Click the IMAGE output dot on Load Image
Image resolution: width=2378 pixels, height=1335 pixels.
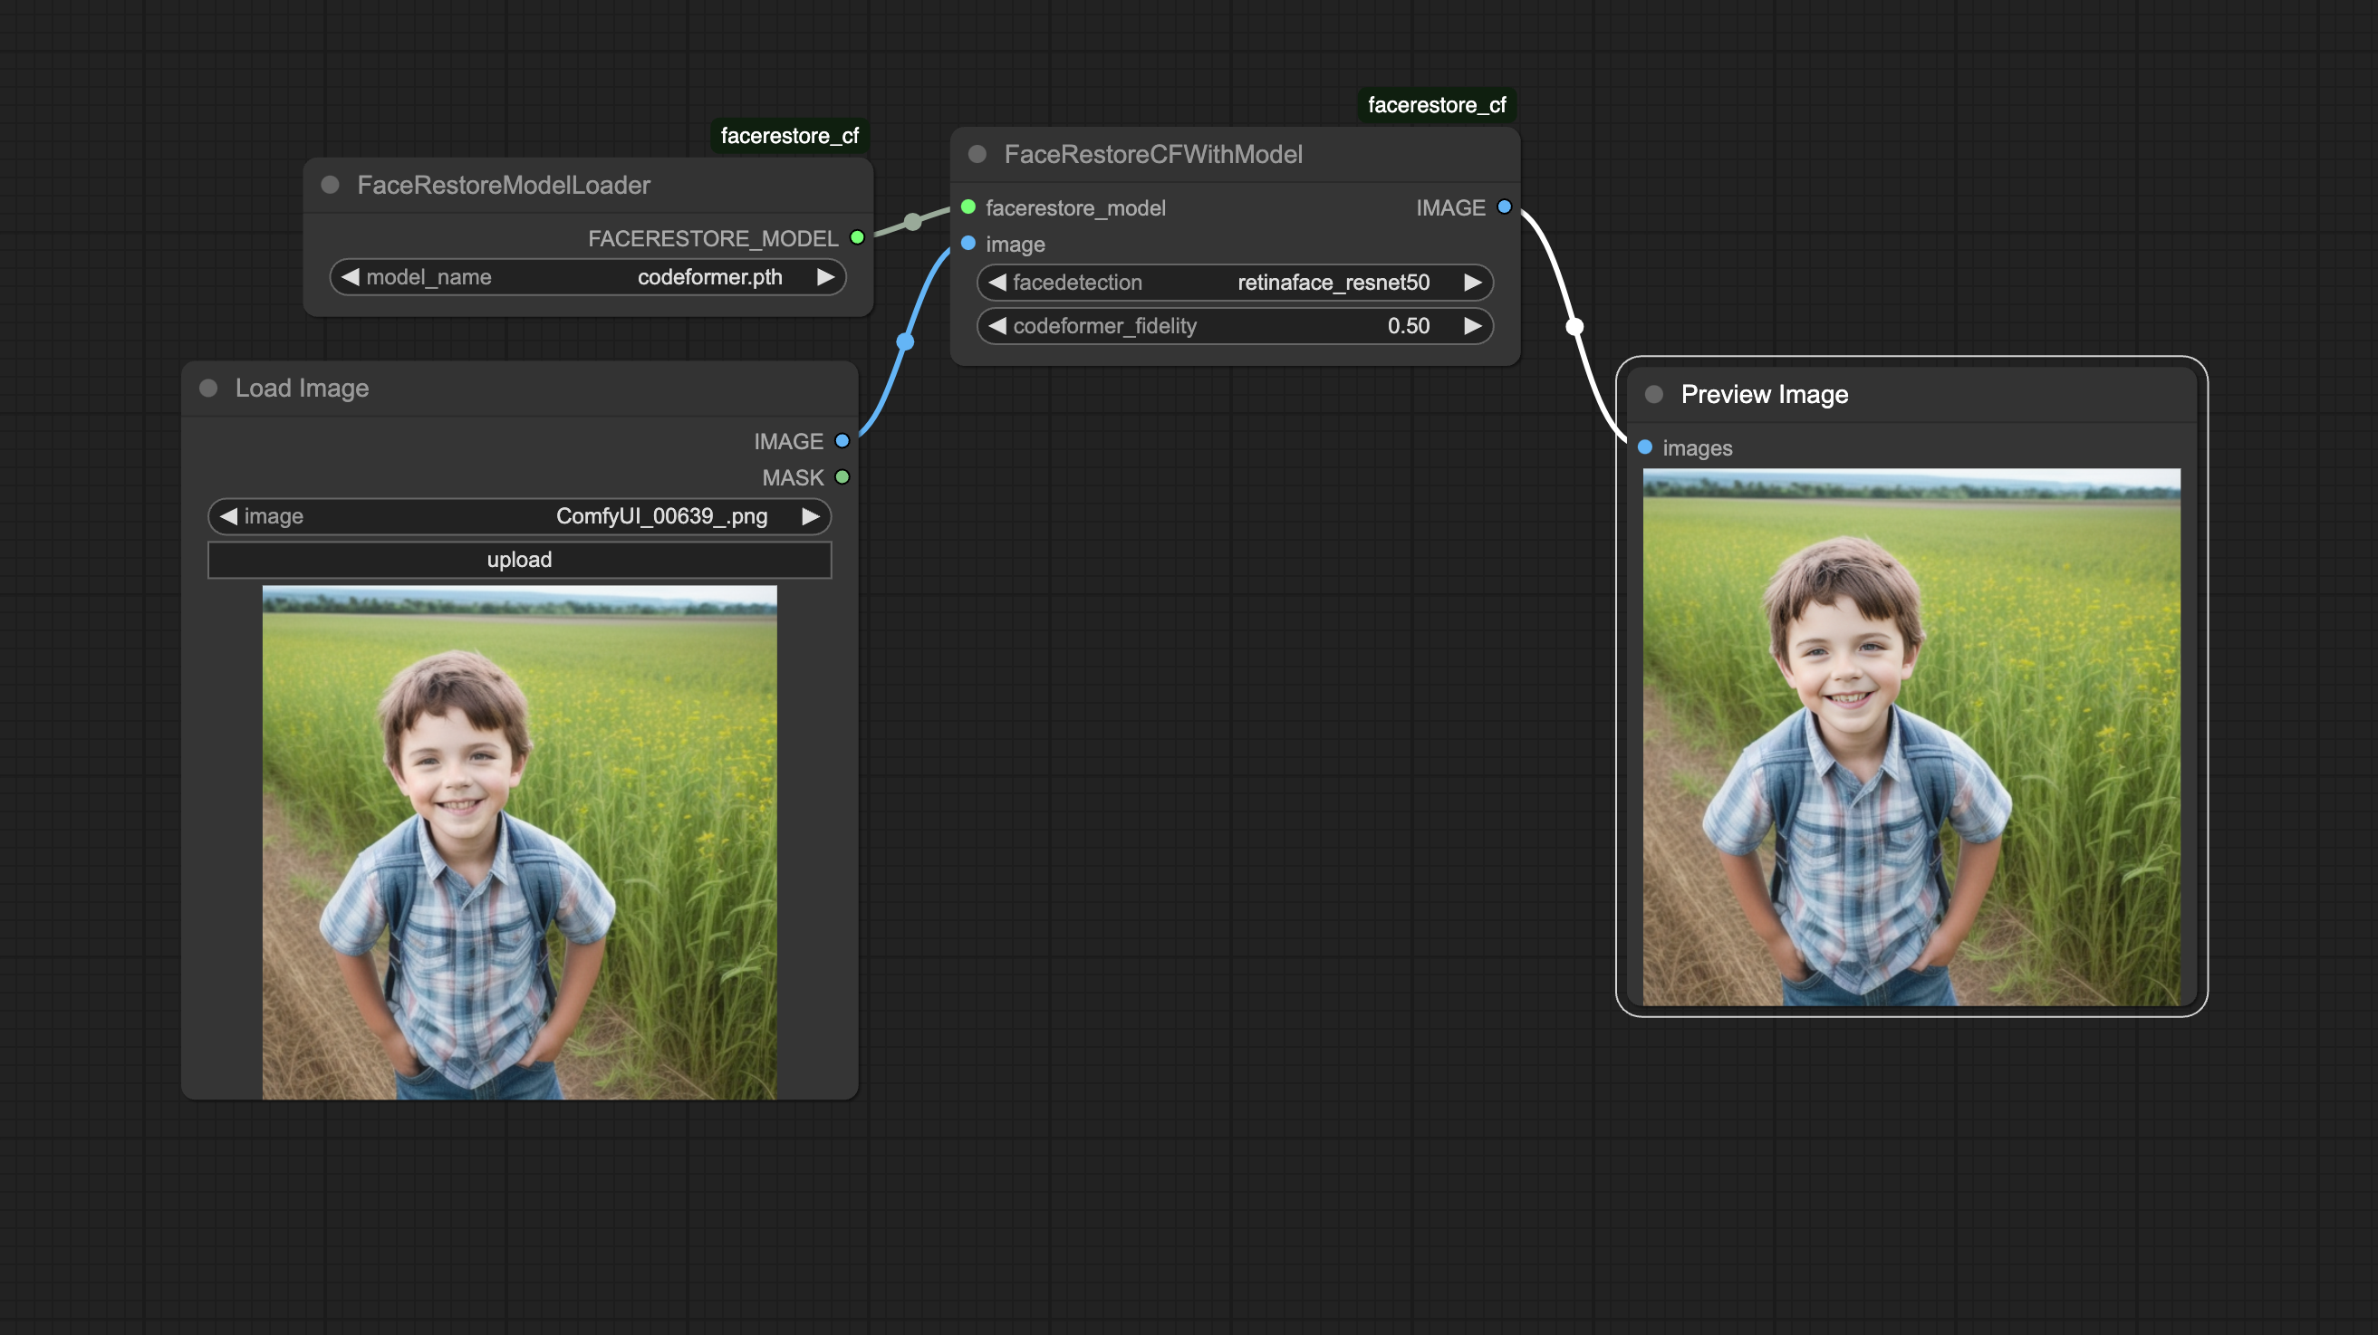point(841,440)
